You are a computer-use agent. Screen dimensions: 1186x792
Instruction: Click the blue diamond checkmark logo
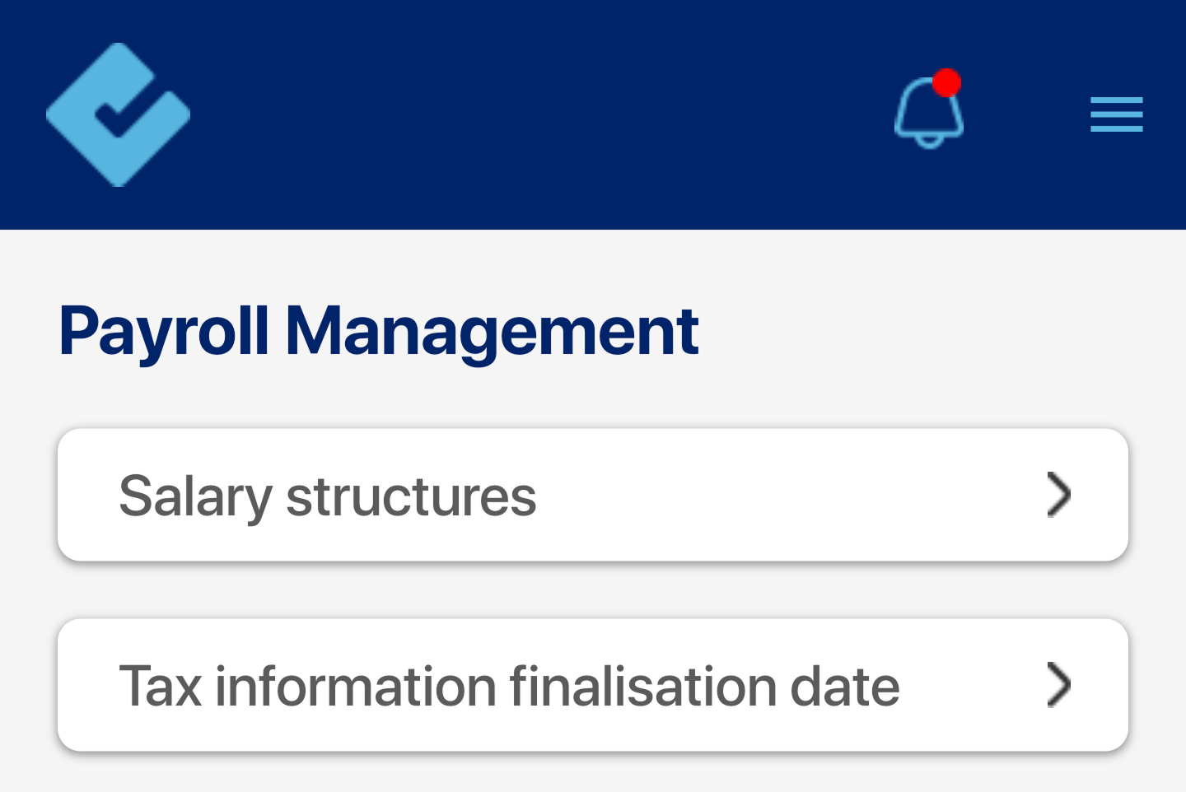click(119, 114)
